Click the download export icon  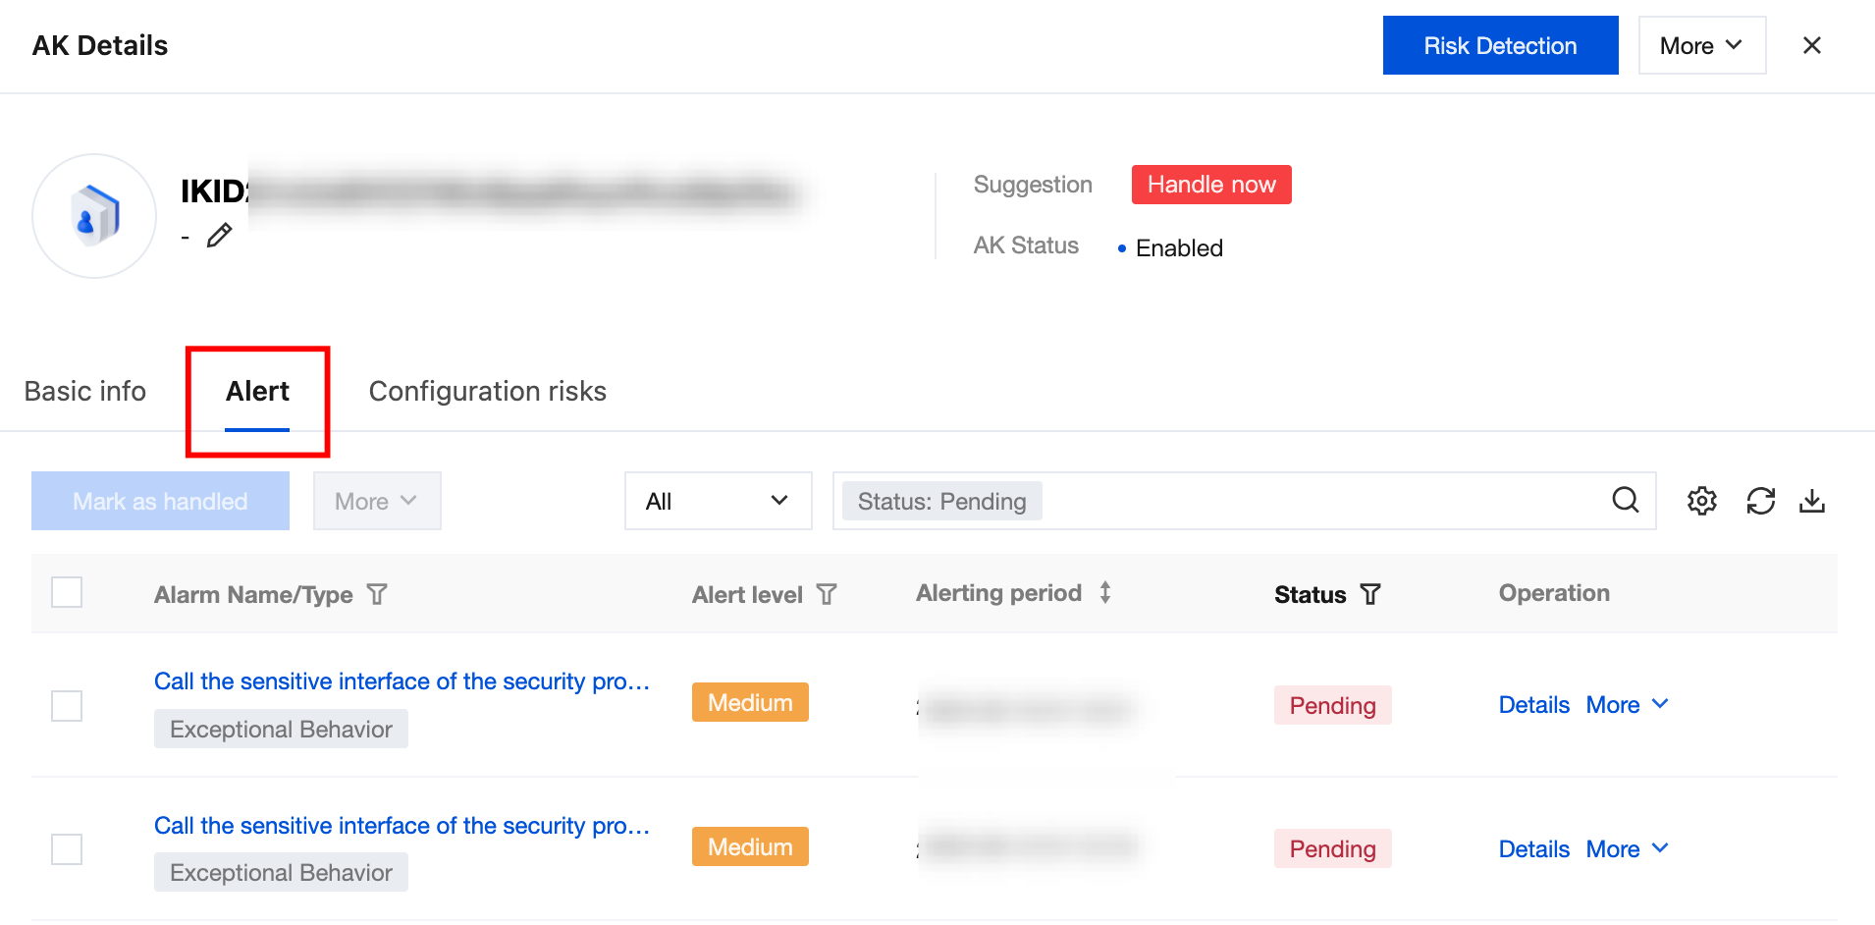(x=1811, y=501)
